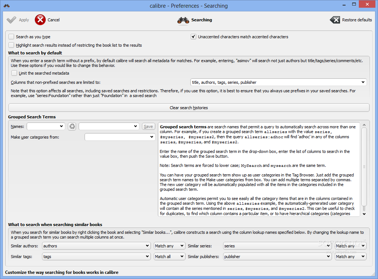Click 'Customize the way searching' footer text
The height and width of the screenshot is (279, 378).
point(62,272)
